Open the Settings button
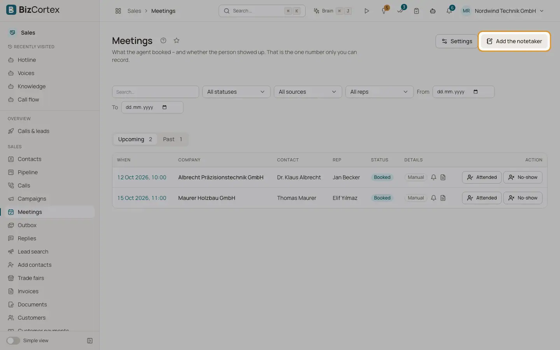Image resolution: width=560 pixels, height=350 pixels. 457,41
